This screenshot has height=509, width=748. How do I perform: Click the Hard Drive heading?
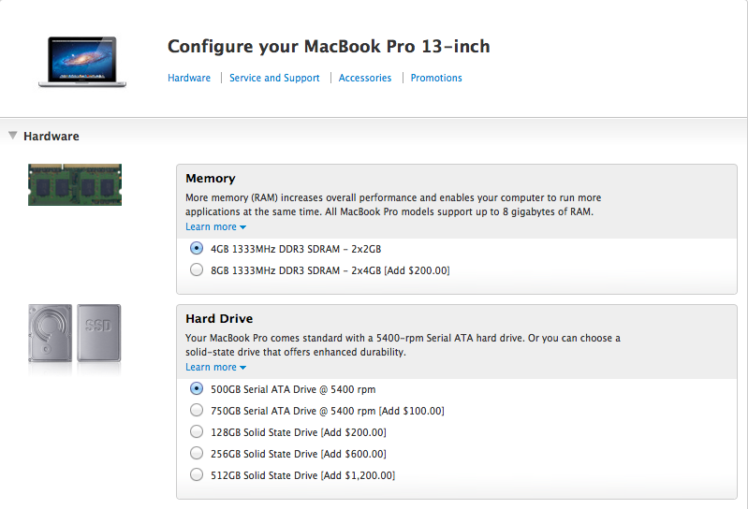[219, 318]
